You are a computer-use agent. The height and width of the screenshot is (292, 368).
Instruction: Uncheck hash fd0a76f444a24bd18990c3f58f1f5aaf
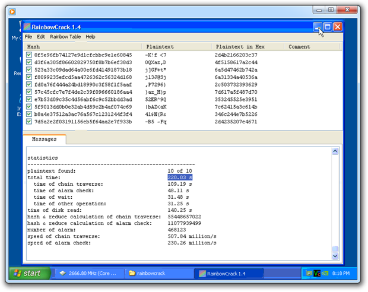(29, 84)
